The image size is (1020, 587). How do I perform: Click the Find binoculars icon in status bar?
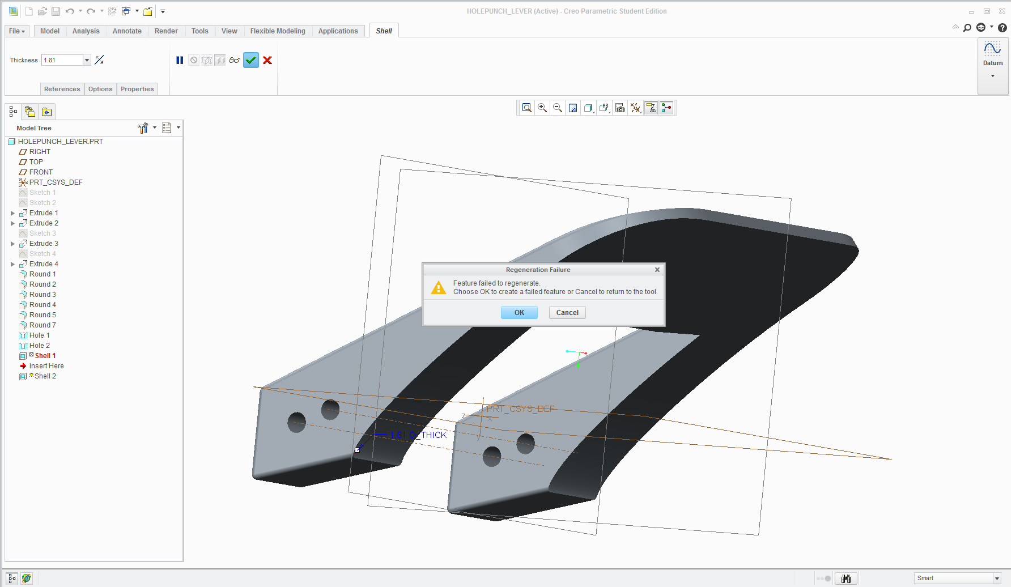pos(846,579)
